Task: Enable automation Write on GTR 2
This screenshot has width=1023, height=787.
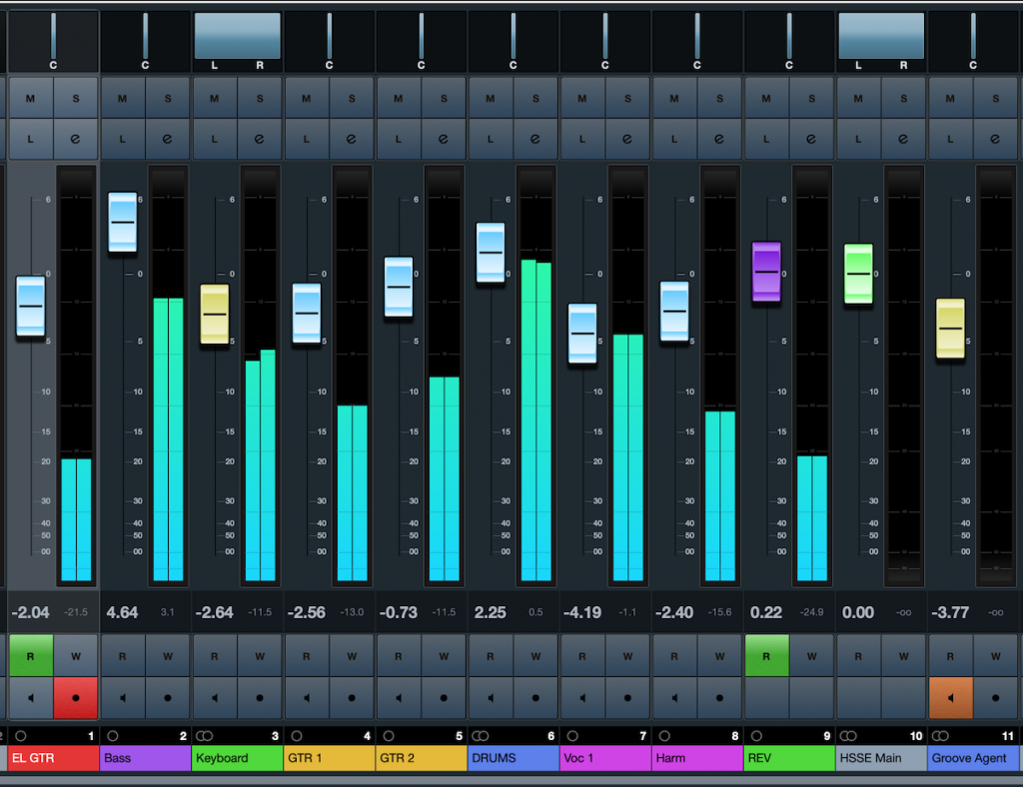Action: coord(443,656)
